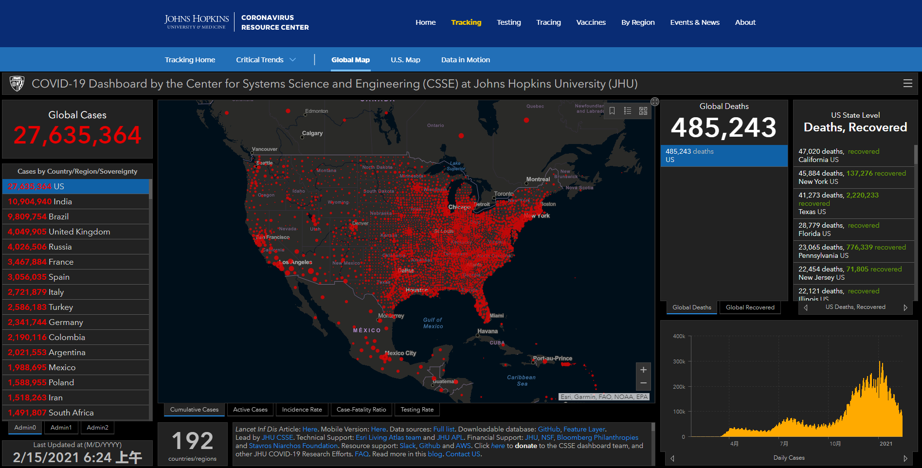Expand the map to fullscreen
Viewport: 922px width, 468px height.
pos(655,102)
